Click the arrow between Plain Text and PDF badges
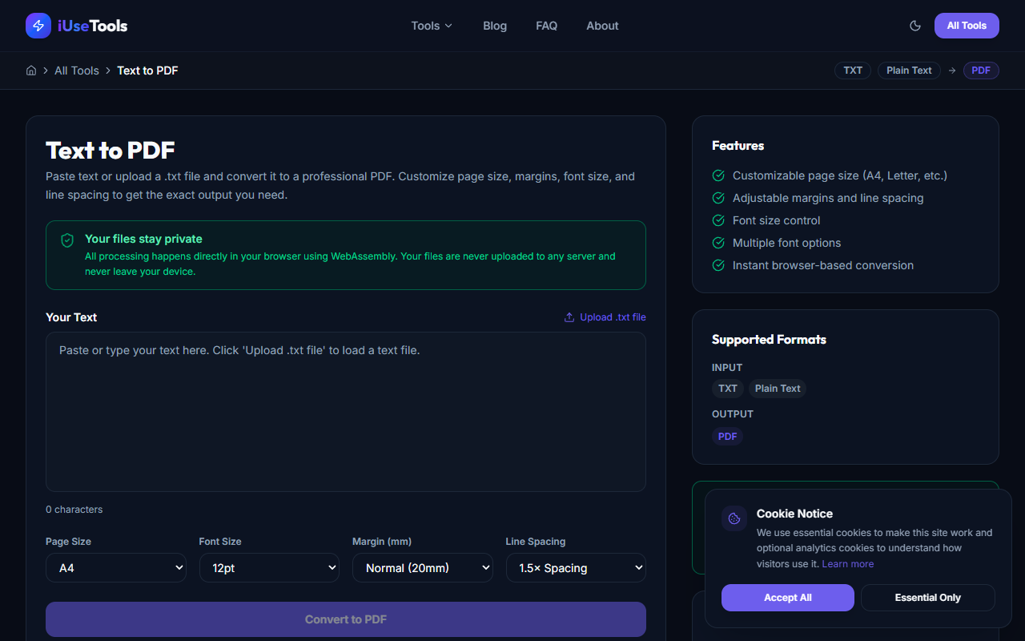The height and width of the screenshot is (641, 1025). 951,71
